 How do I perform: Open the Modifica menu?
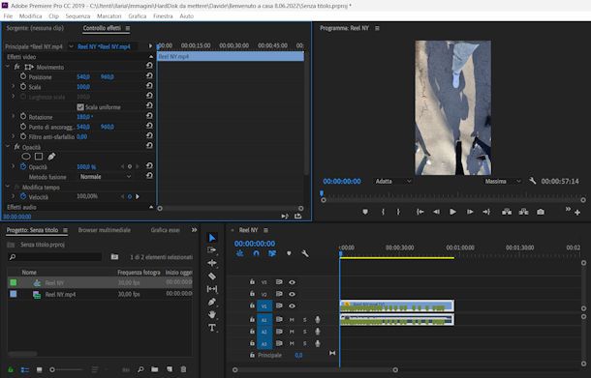click(x=30, y=16)
